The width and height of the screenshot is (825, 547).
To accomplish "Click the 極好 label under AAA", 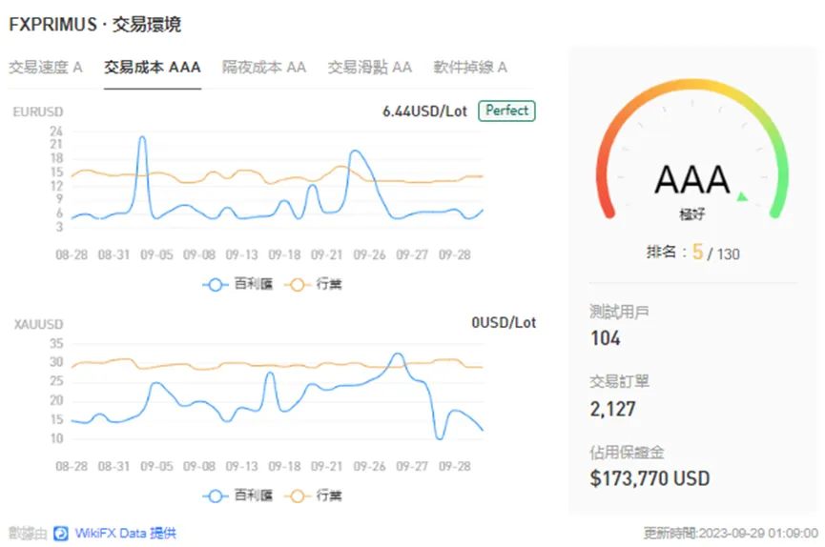I will click(x=691, y=214).
